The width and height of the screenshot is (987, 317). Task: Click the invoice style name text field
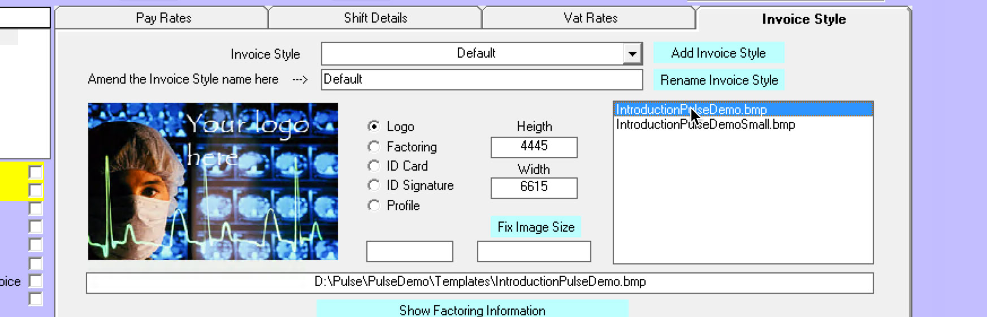(x=482, y=80)
